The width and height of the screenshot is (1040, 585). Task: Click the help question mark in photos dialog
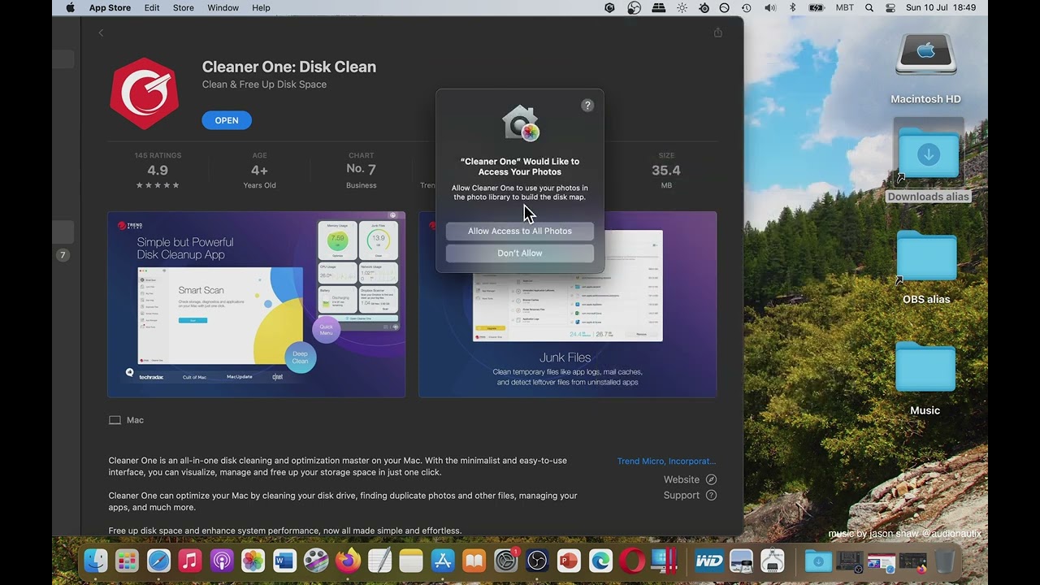(587, 106)
